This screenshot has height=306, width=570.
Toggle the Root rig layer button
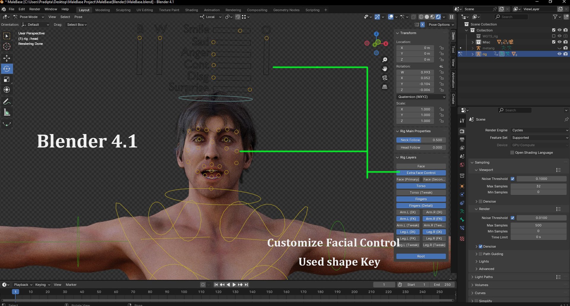tap(421, 256)
